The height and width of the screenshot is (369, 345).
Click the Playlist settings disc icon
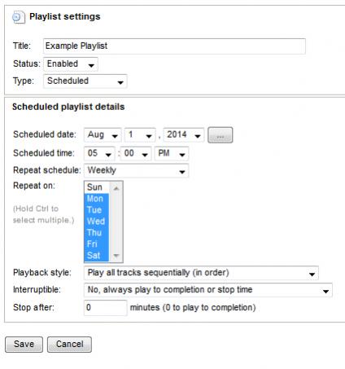[x=19, y=17]
